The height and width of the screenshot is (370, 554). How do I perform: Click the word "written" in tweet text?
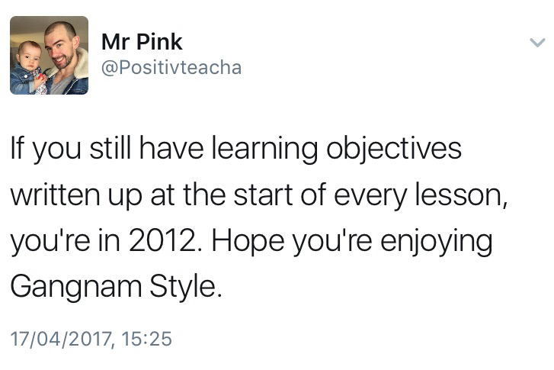(x=53, y=196)
